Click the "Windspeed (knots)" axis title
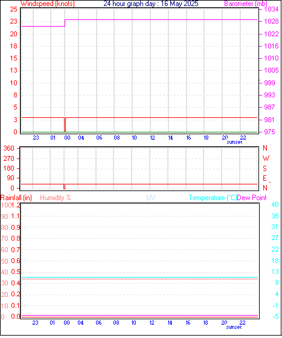The image size is (282, 338). click(x=48, y=4)
